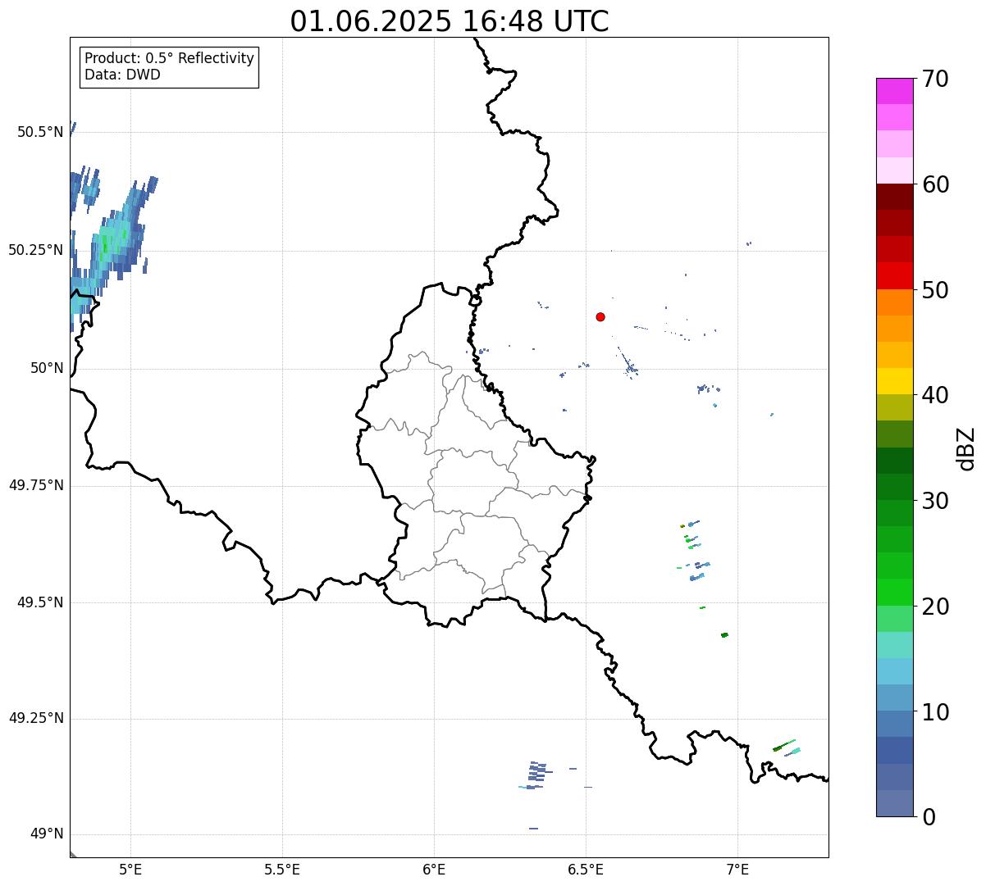Click the blue echo stripes south of 49.25°N

pos(537,775)
